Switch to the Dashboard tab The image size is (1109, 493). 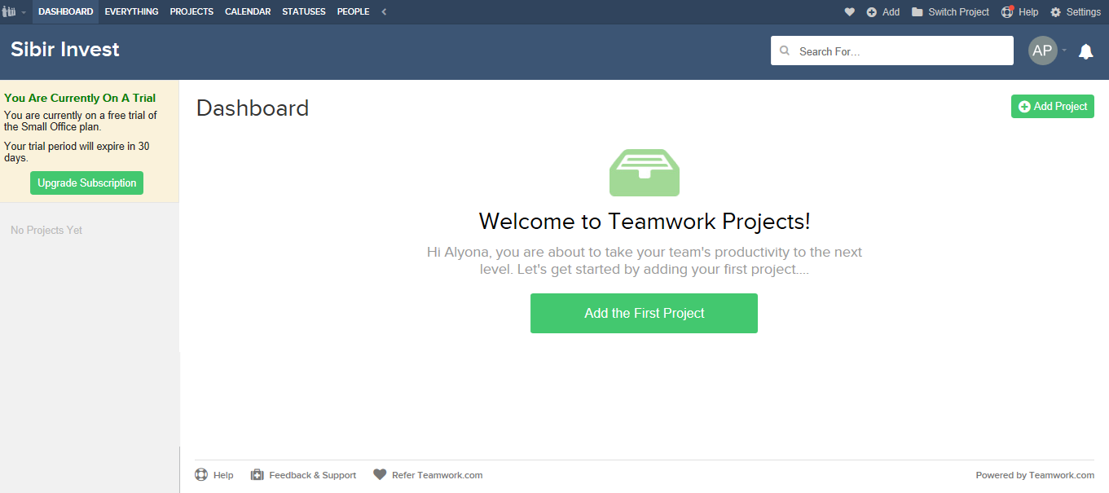(65, 12)
